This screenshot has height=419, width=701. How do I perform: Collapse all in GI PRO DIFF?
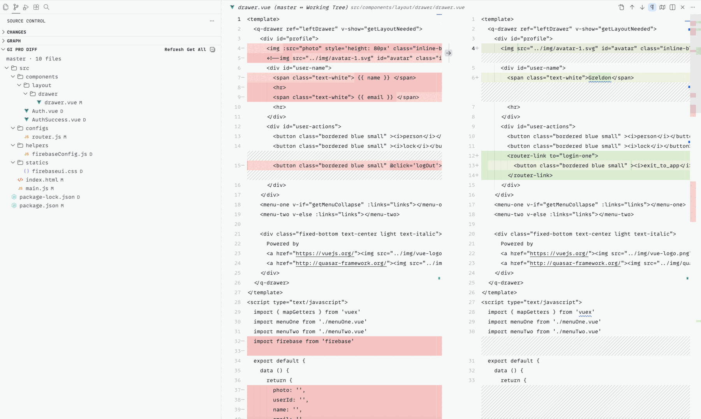coord(213,50)
